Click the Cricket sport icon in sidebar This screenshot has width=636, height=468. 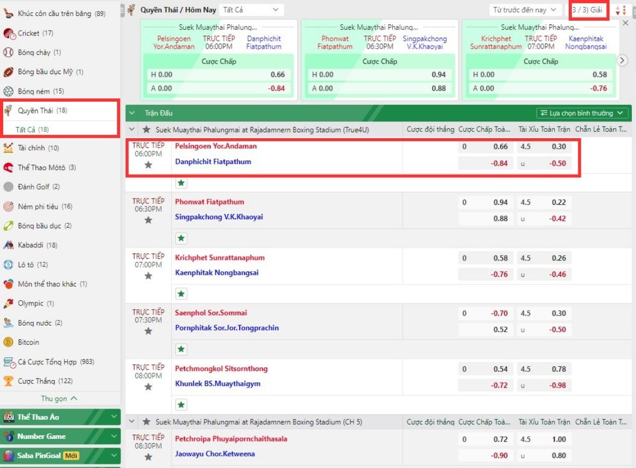point(9,33)
